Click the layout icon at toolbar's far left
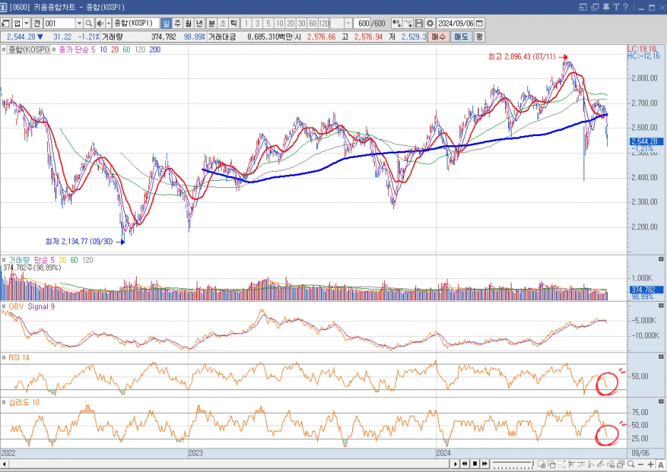This screenshot has width=667, height=472. click(6, 23)
